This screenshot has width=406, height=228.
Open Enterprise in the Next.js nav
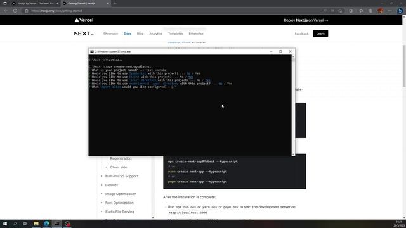pyautogui.click(x=196, y=34)
